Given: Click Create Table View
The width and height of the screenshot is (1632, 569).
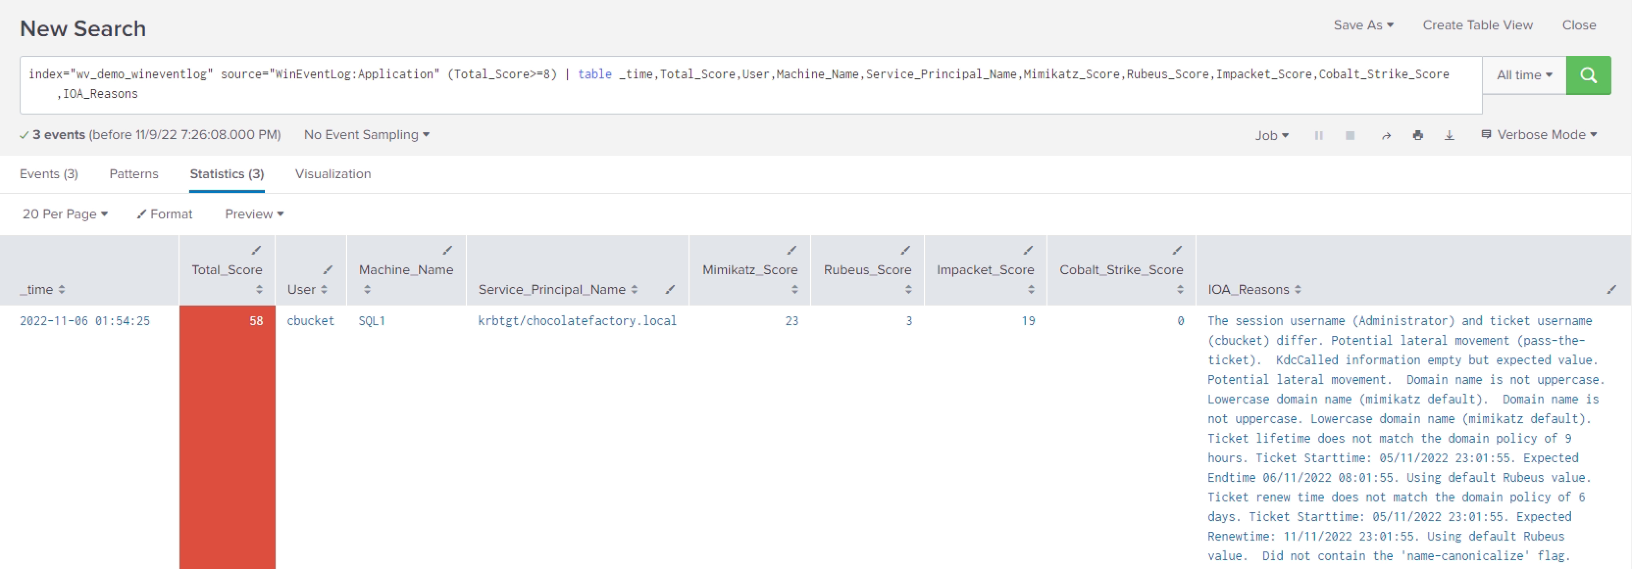Looking at the screenshot, I should pyautogui.click(x=1477, y=25).
